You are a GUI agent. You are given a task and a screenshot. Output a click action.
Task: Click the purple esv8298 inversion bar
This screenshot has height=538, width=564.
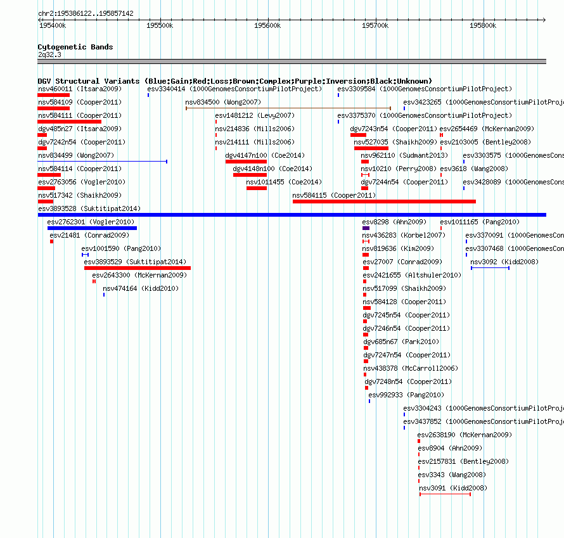[x=366, y=228]
